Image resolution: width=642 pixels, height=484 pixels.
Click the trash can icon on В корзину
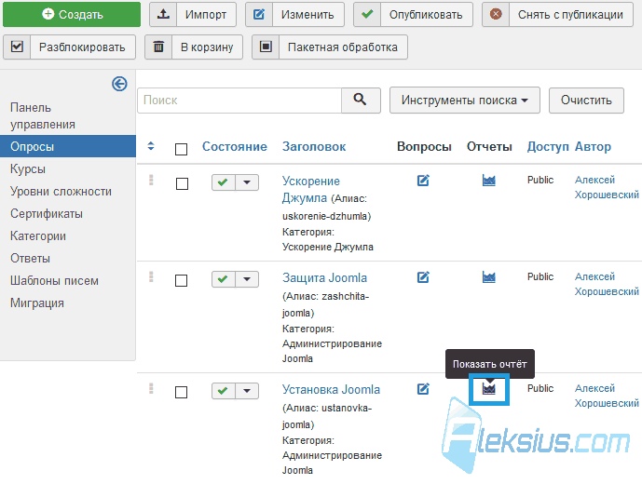(158, 47)
